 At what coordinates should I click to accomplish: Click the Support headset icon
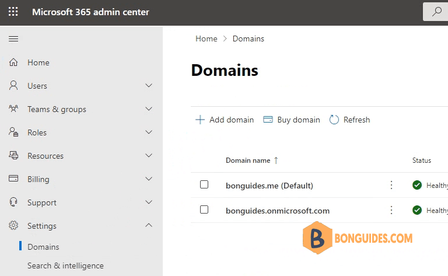(x=13, y=202)
